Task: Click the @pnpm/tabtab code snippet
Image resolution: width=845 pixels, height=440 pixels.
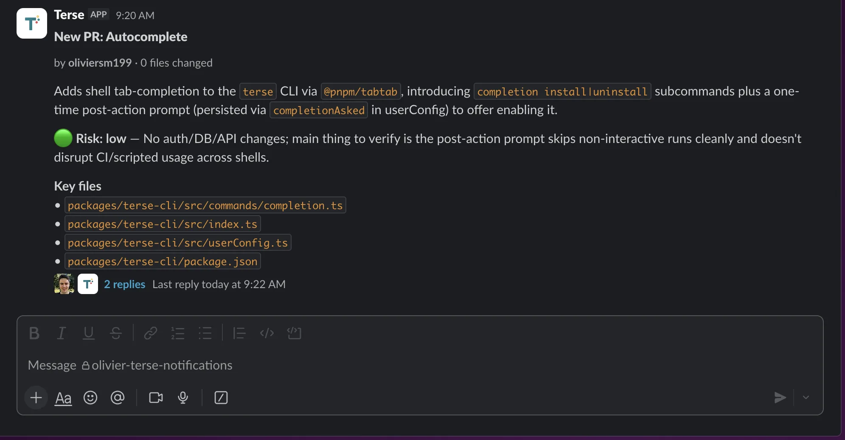Action: (x=361, y=91)
